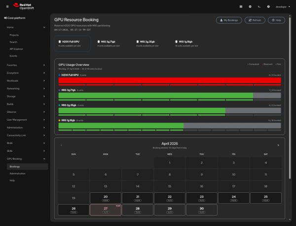Select April 25 in the calendar

(266, 198)
